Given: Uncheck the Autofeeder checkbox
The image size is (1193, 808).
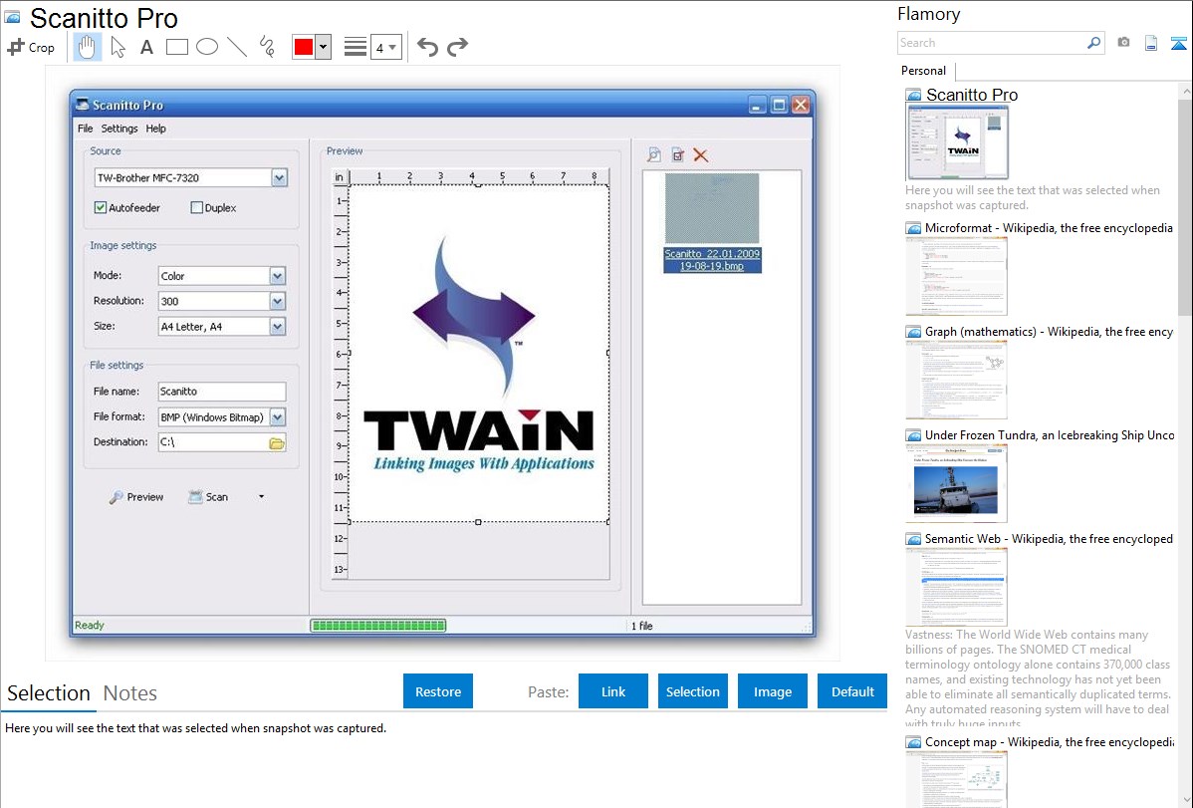Looking at the screenshot, I should click(x=101, y=207).
